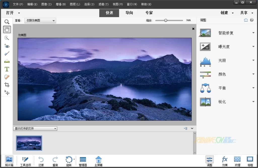
Task: Toggle the 工具选项 panel
Action: tap(25, 161)
